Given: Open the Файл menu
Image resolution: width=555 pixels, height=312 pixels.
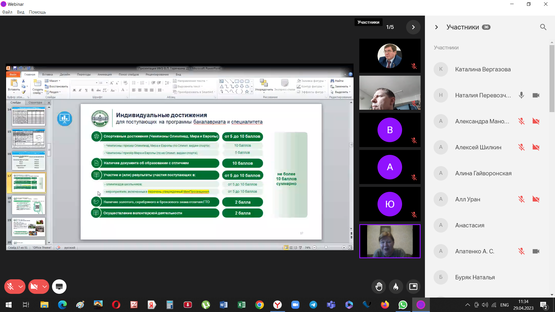Looking at the screenshot, I should click(x=7, y=12).
